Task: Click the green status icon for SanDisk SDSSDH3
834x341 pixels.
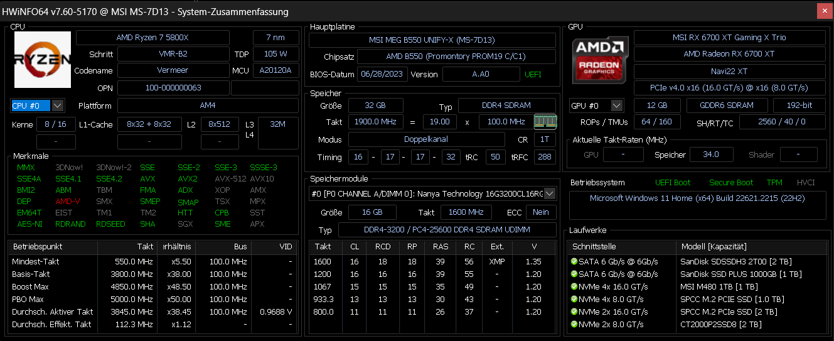Action: click(574, 261)
